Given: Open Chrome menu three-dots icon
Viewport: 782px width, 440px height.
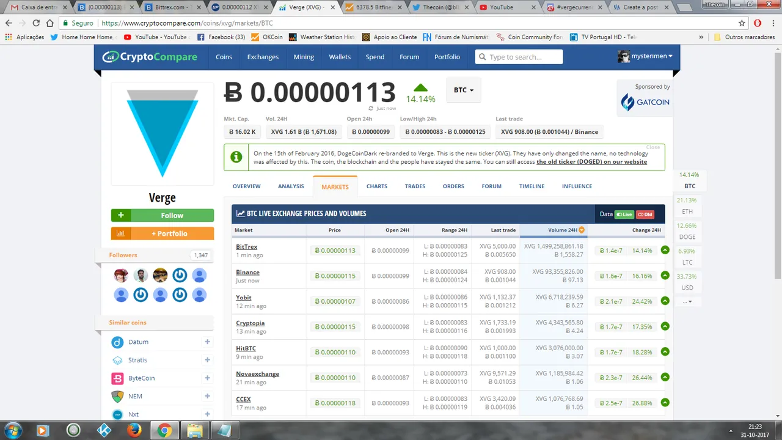Looking at the screenshot, I should click(x=773, y=23).
